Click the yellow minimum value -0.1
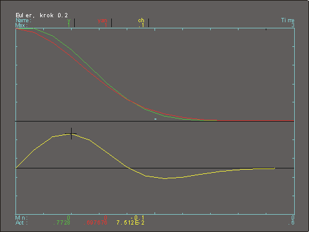The image size is (309, 232). (137, 218)
